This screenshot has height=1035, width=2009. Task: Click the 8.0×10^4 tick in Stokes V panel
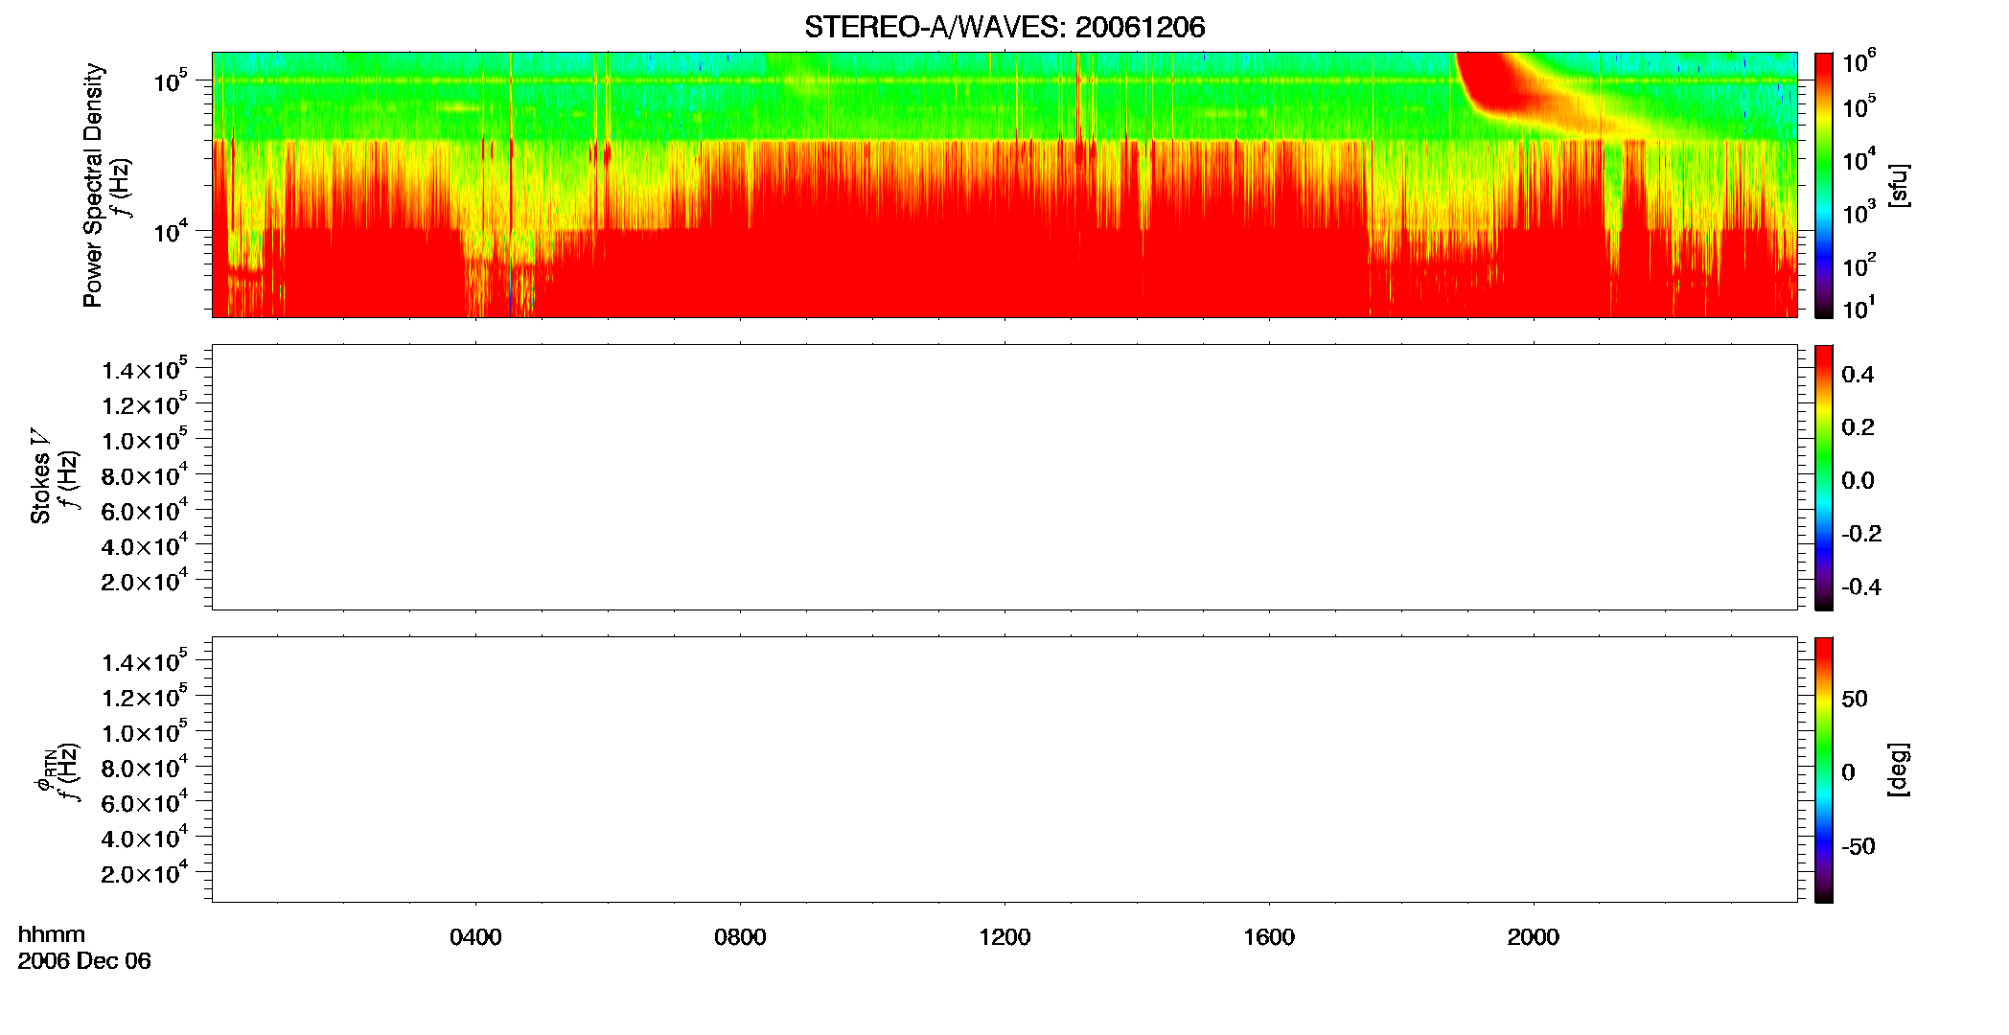click(x=145, y=474)
